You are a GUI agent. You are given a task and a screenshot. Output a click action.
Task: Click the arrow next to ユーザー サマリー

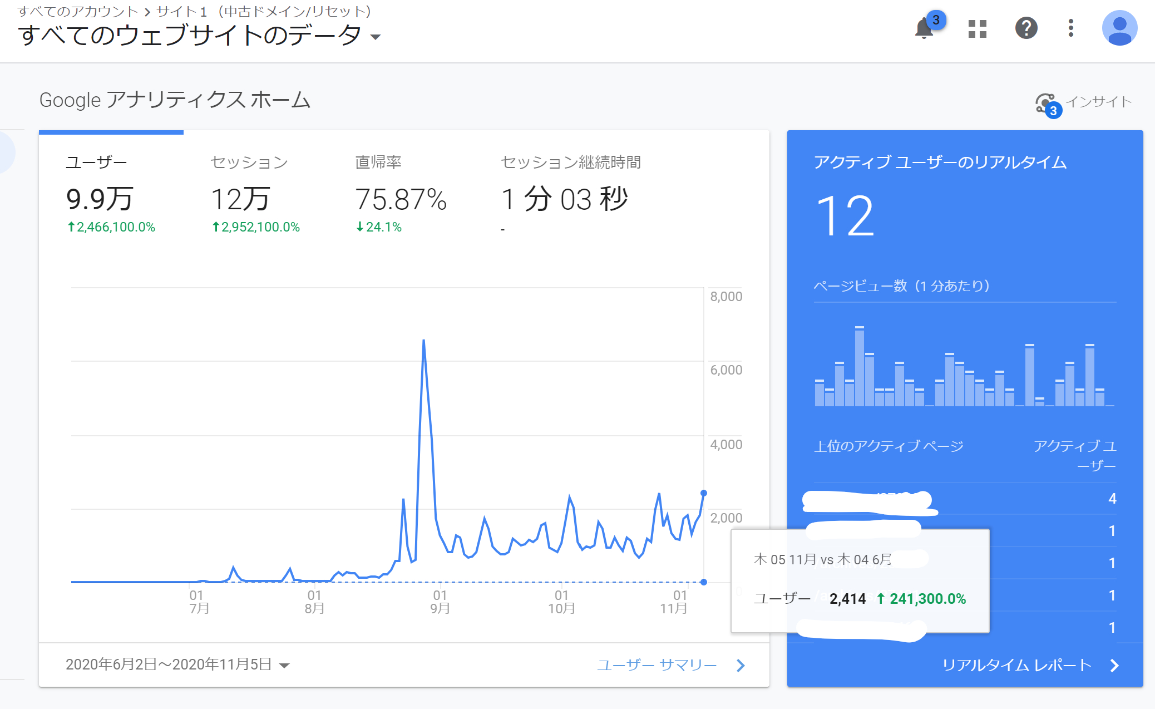740,664
